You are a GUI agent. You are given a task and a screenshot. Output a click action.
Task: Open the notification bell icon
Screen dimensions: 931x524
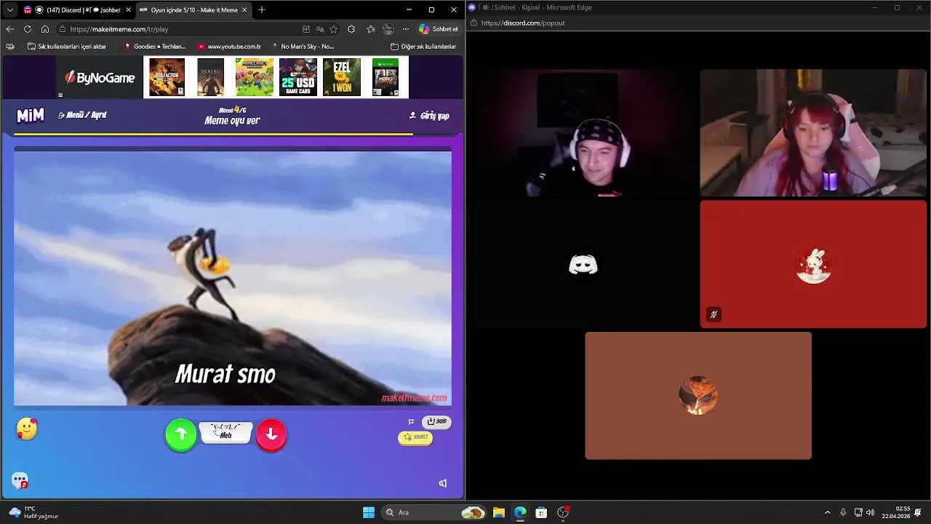click(x=919, y=512)
